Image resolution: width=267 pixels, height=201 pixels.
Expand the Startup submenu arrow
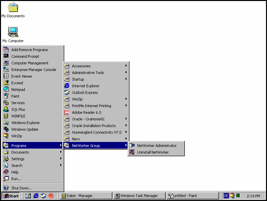tap(126, 79)
